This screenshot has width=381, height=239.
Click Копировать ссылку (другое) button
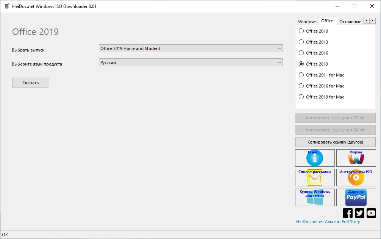(335, 142)
